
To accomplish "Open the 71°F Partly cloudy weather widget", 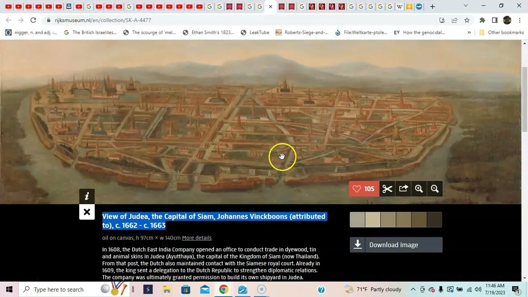I will (372, 289).
